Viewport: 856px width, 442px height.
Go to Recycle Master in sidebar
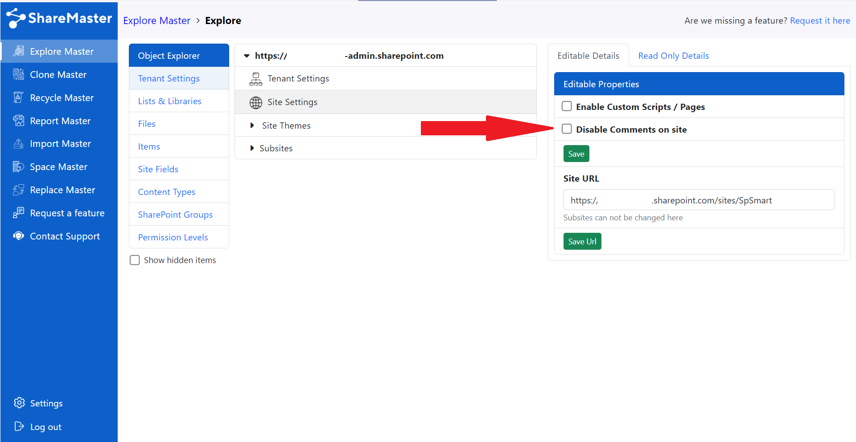62,97
